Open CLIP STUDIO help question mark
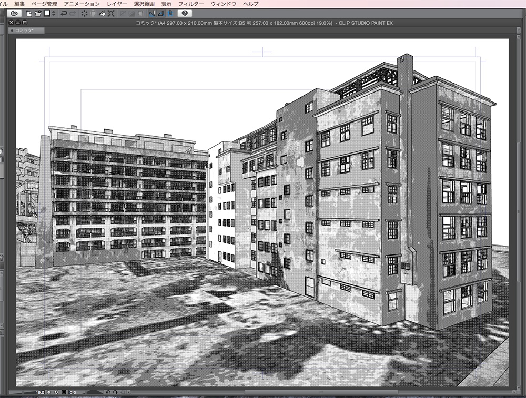 [x=185, y=14]
